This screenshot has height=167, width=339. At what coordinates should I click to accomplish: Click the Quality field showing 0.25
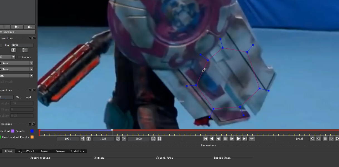[x=22, y=116]
